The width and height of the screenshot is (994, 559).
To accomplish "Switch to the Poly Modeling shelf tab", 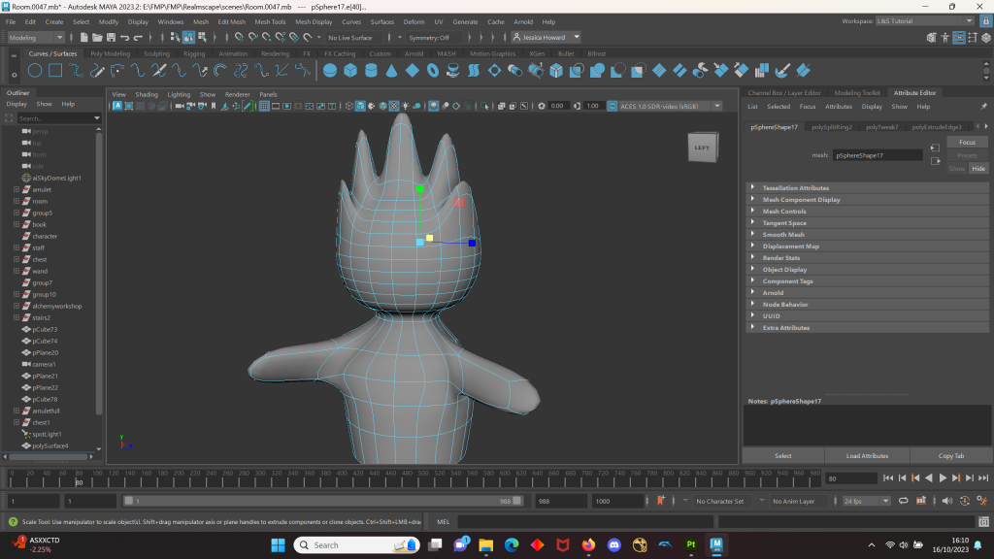I will [111, 54].
